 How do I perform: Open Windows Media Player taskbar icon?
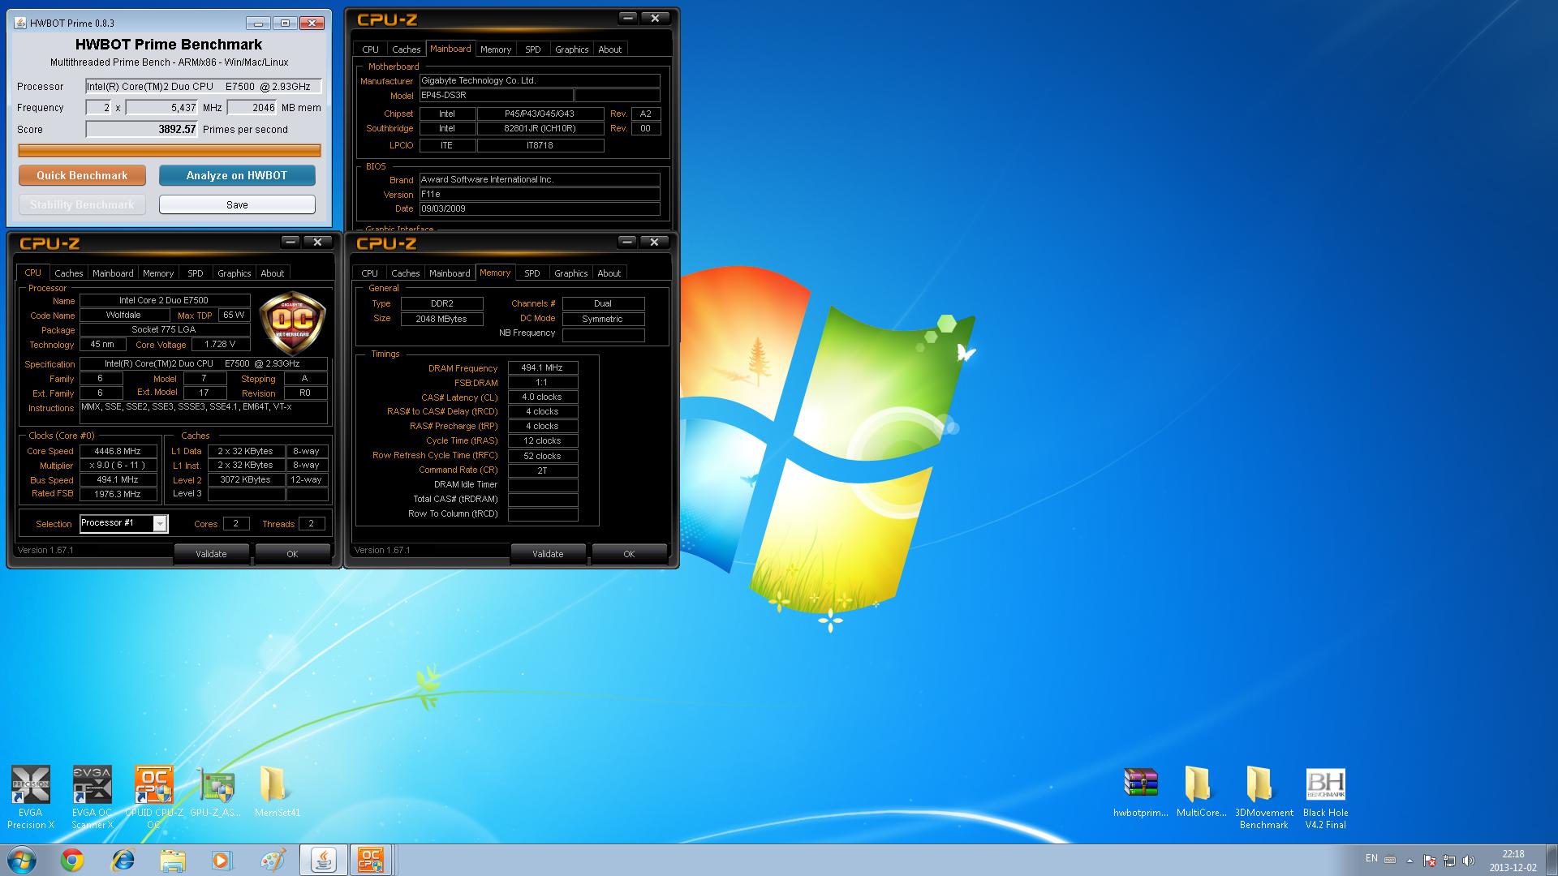click(222, 860)
